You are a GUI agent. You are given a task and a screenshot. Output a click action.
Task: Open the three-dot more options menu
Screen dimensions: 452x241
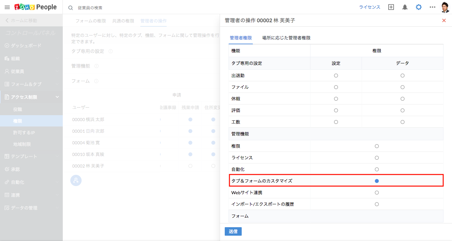433,7
